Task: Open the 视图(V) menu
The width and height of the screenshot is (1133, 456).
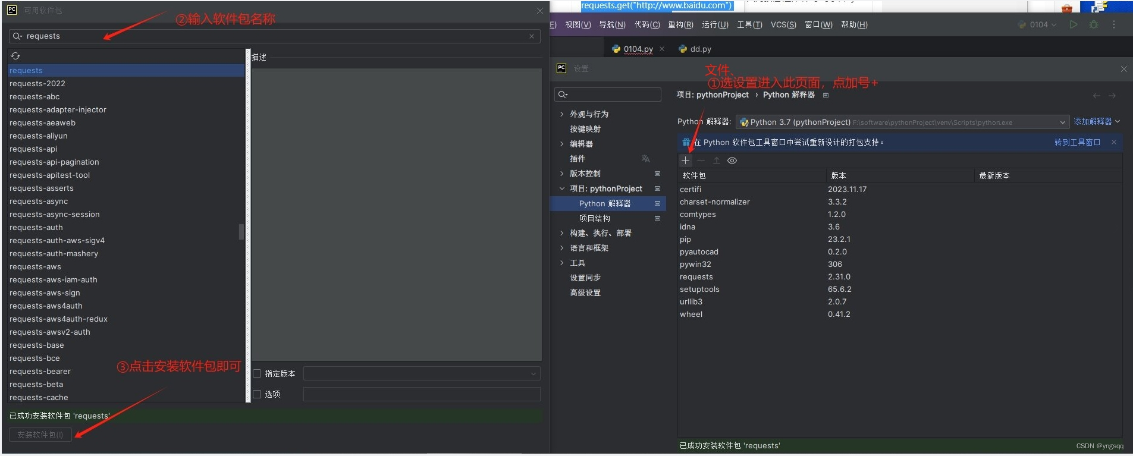Action: pyautogui.click(x=578, y=24)
